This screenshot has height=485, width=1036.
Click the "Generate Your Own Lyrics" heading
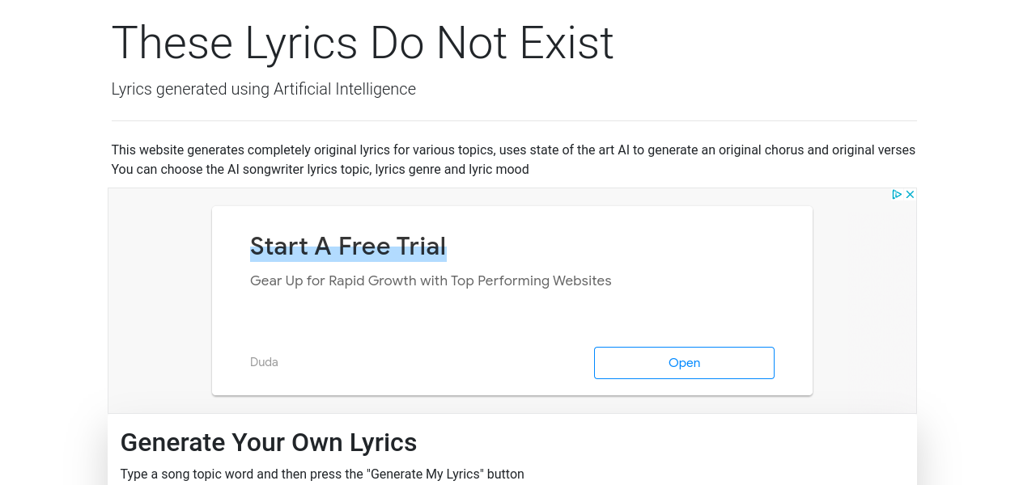pyautogui.click(x=268, y=442)
